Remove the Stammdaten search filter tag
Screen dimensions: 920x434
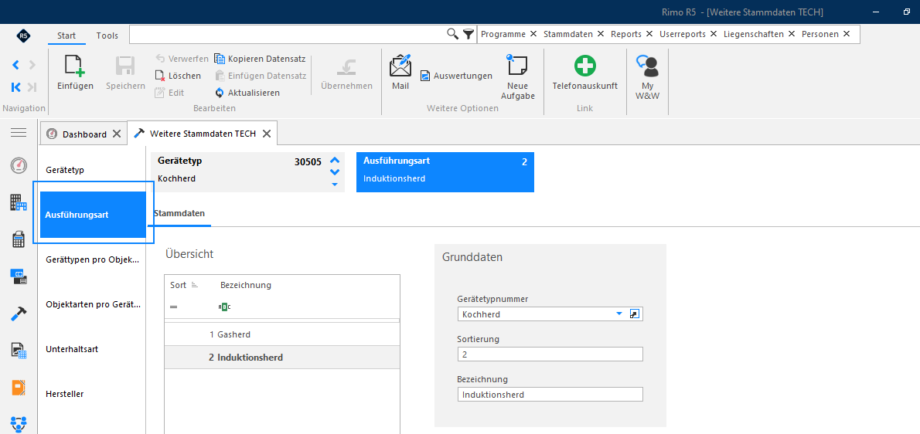(x=601, y=34)
